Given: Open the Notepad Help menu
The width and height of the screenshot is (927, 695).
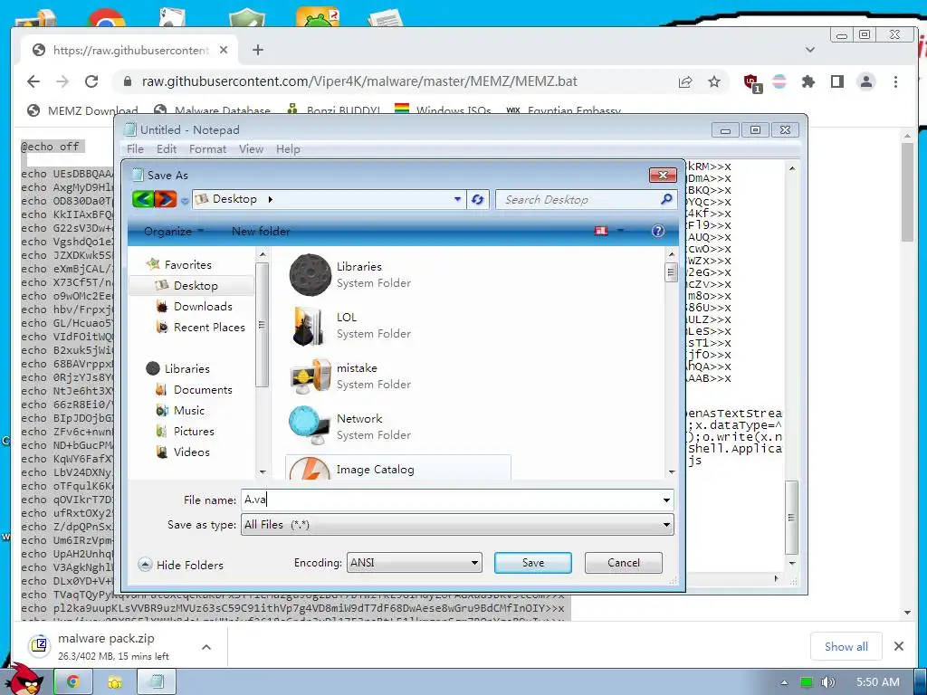Looking at the screenshot, I should [x=288, y=149].
